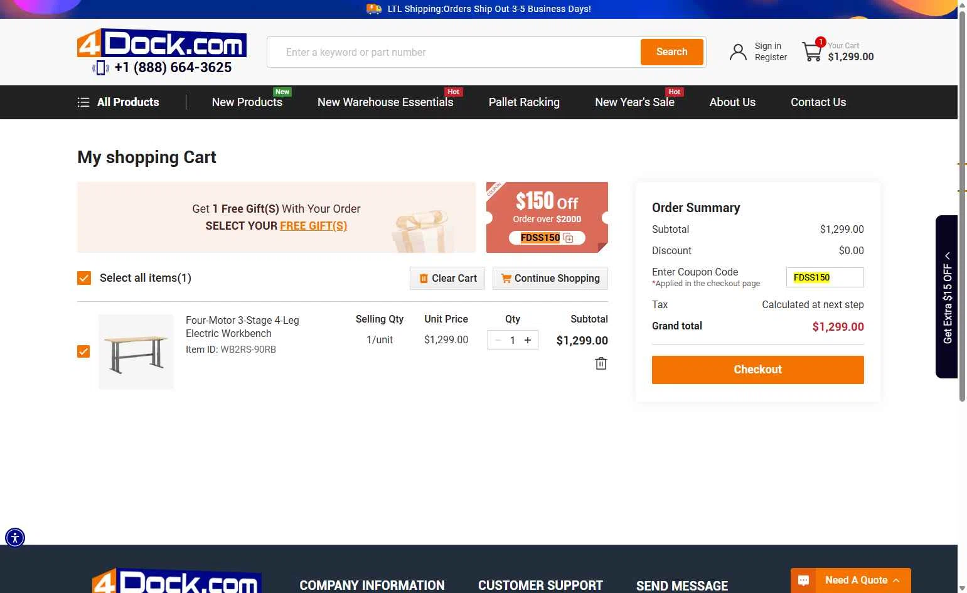Click the CUSTOMER SUPPORT footer heading
The width and height of the screenshot is (967, 593).
point(540,585)
